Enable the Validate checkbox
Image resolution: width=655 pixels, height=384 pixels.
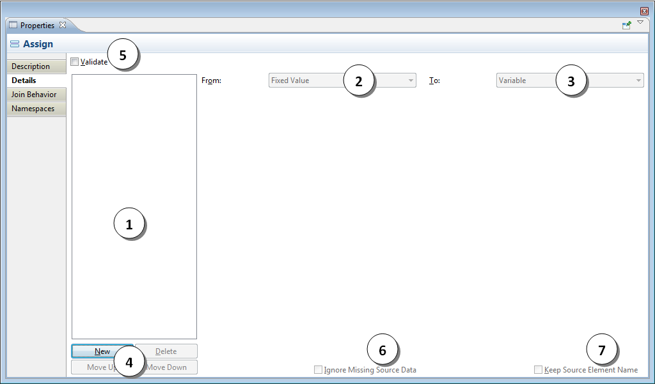74,61
